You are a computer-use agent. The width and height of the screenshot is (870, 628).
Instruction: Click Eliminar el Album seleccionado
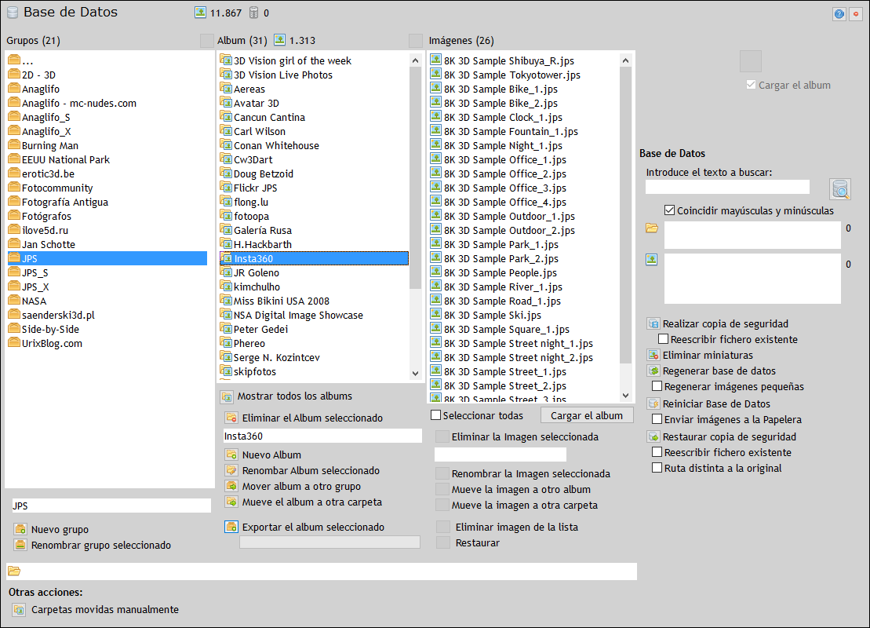pyautogui.click(x=312, y=418)
